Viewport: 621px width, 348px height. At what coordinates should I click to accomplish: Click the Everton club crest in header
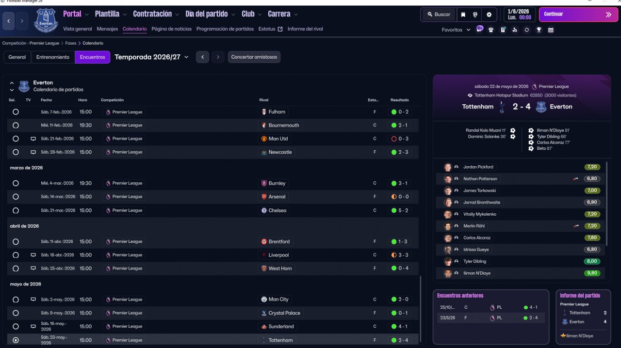tap(46, 20)
